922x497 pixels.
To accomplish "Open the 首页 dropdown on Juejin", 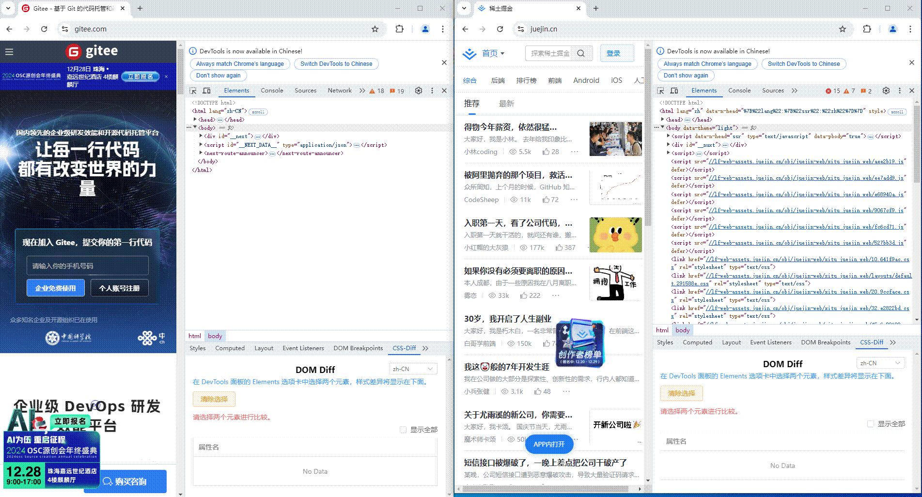I will coord(493,53).
